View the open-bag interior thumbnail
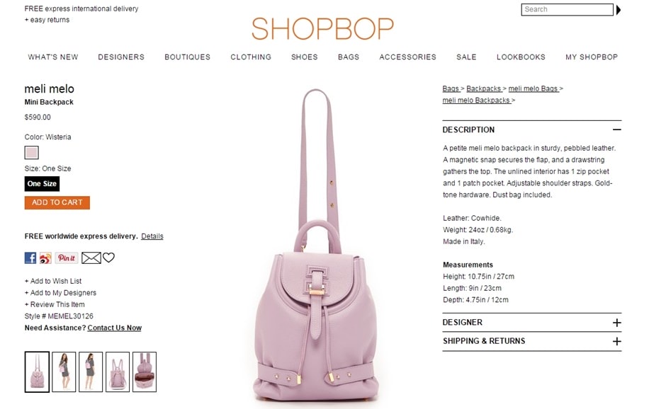The image size is (666, 409). 145,371
